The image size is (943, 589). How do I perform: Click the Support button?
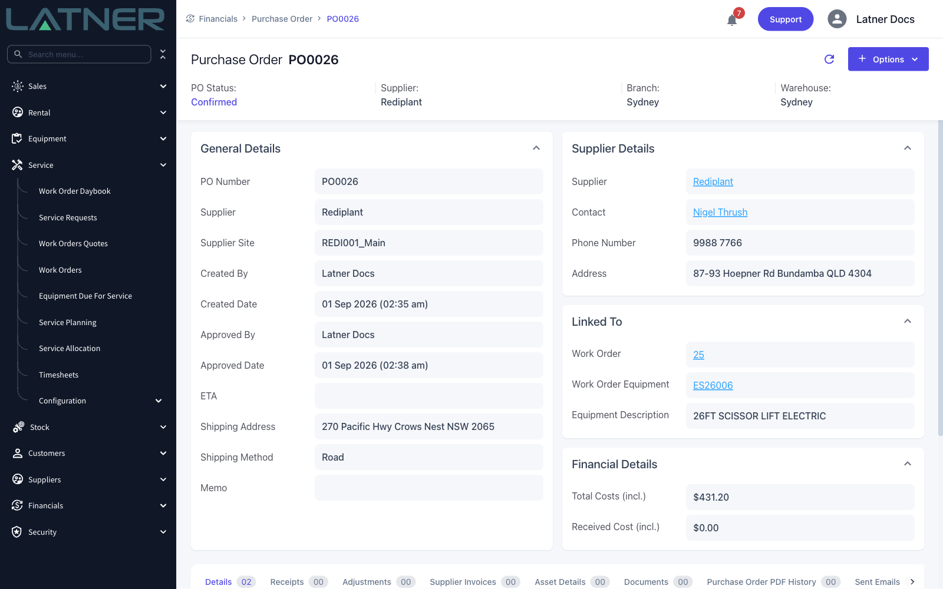(x=786, y=19)
